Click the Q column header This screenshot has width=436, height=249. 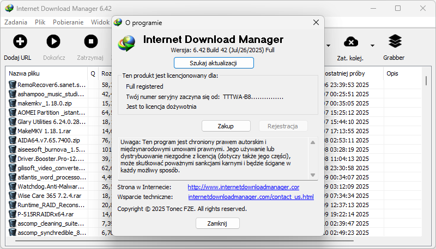pos(93,73)
